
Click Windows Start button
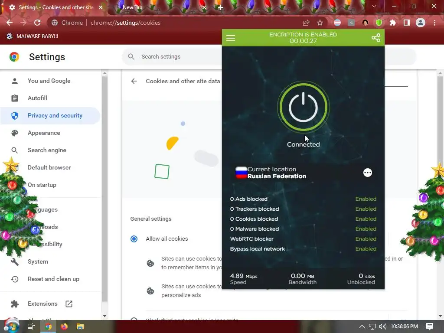coord(11,326)
